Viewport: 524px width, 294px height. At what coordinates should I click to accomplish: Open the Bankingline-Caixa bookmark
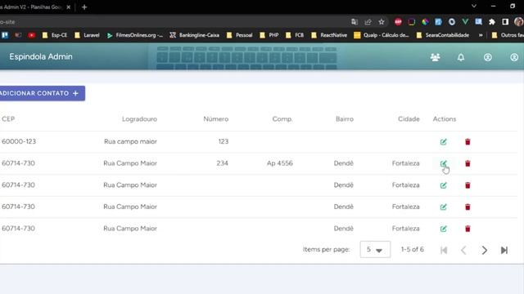[195, 35]
